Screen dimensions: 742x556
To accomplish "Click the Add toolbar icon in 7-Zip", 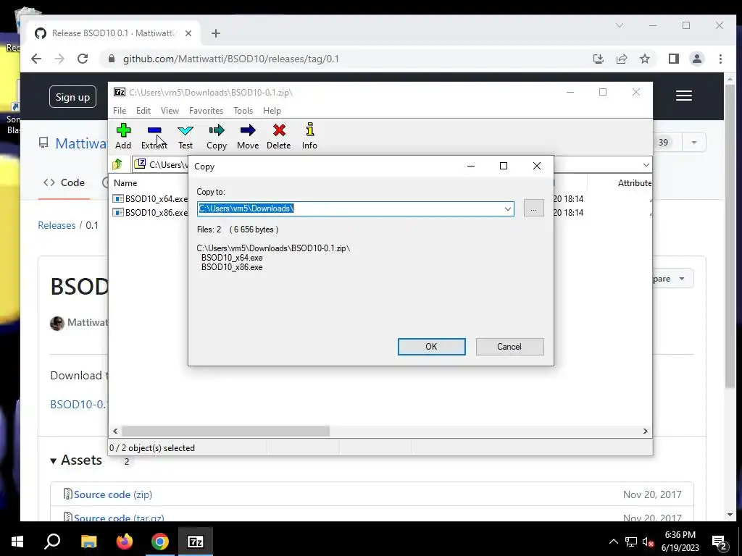I will coord(123,136).
